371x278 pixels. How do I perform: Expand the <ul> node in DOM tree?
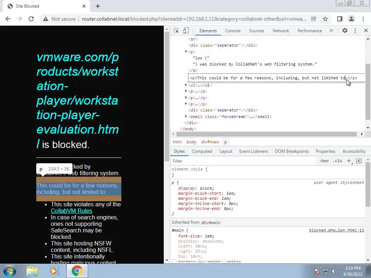point(186,85)
